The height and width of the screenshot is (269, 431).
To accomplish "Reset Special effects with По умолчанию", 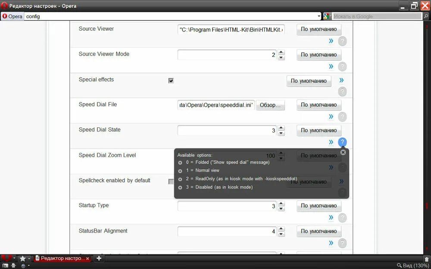I will click(309, 81).
